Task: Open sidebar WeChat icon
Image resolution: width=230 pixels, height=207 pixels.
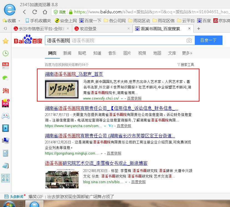Action: (x=6, y=78)
